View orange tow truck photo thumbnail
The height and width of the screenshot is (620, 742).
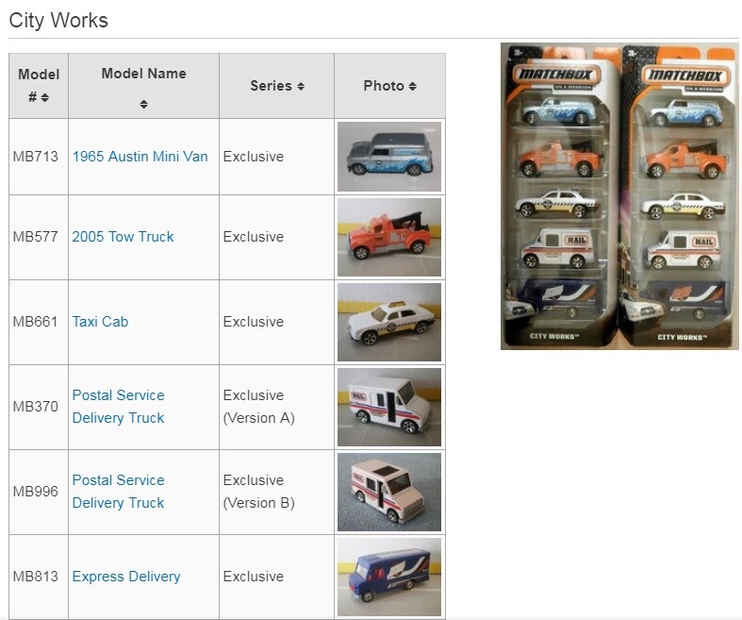tap(389, 237)
